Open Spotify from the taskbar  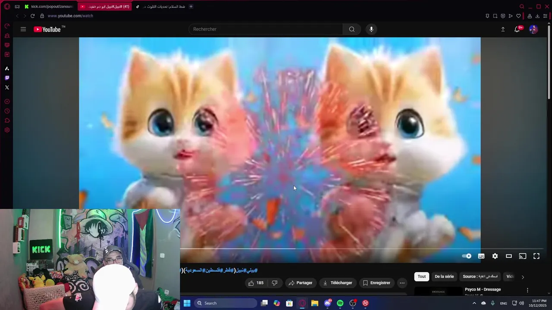click(340, 303)
